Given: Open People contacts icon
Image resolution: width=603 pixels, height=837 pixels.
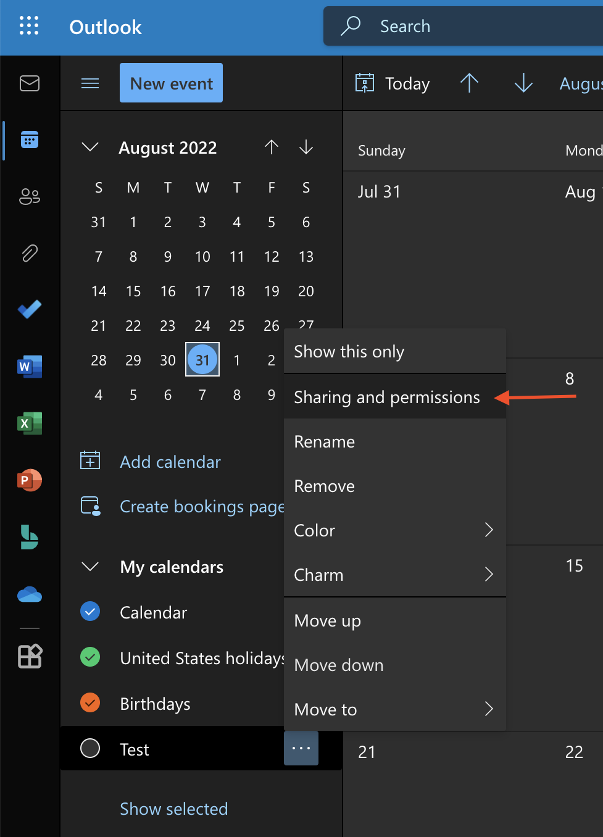Looking at the screenshot, I should (x=30, y=197).
